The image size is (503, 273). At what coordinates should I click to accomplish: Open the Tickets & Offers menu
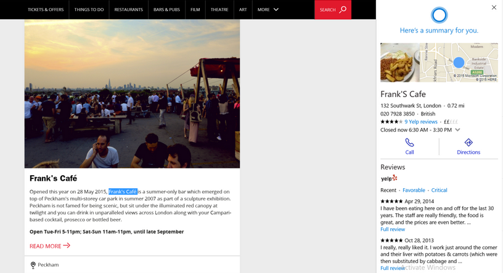tap(46, 10)
